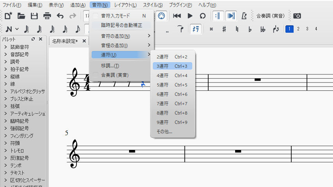Toggle pan score during playback

pyautogui.click(x=231, y=16)
